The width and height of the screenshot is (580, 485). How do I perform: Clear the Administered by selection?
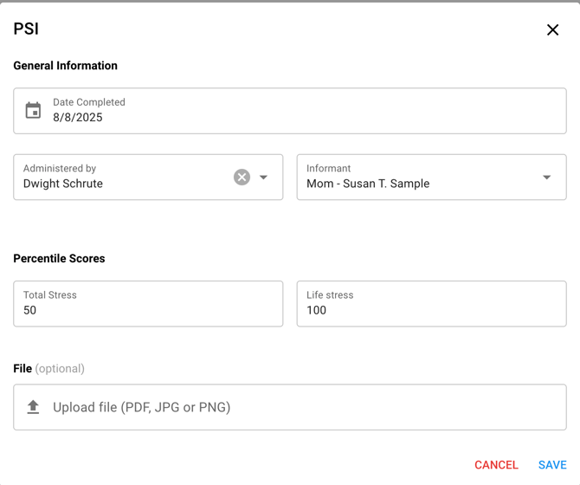(x=242, y=177)
